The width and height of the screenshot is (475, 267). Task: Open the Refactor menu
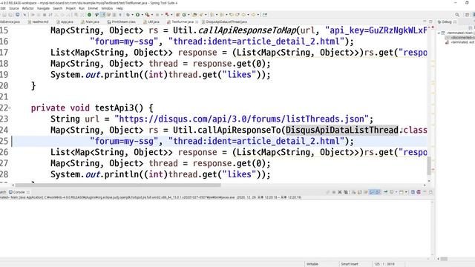click(x=28, y=8)
